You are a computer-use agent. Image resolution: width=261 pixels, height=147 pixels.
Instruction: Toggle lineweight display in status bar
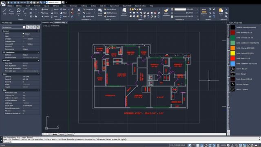coord(218,145)
